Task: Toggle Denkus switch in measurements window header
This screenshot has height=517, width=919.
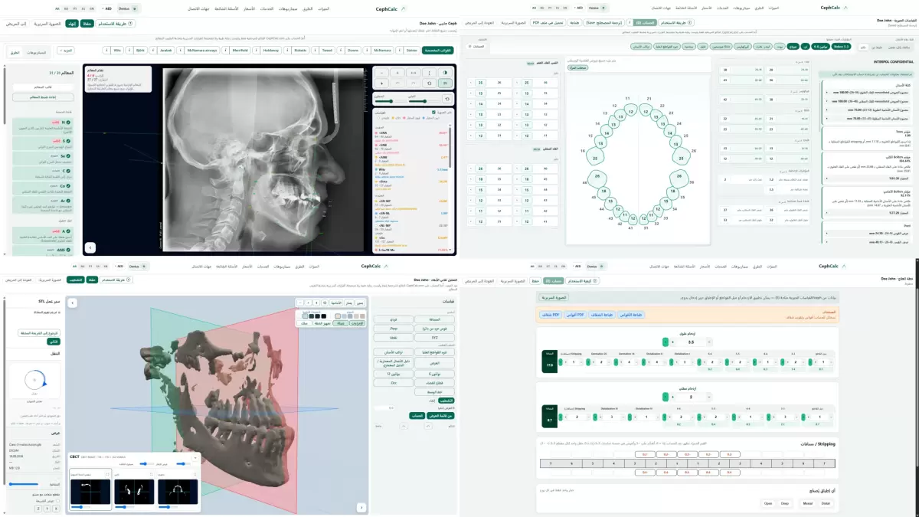Action: point(602,8)
